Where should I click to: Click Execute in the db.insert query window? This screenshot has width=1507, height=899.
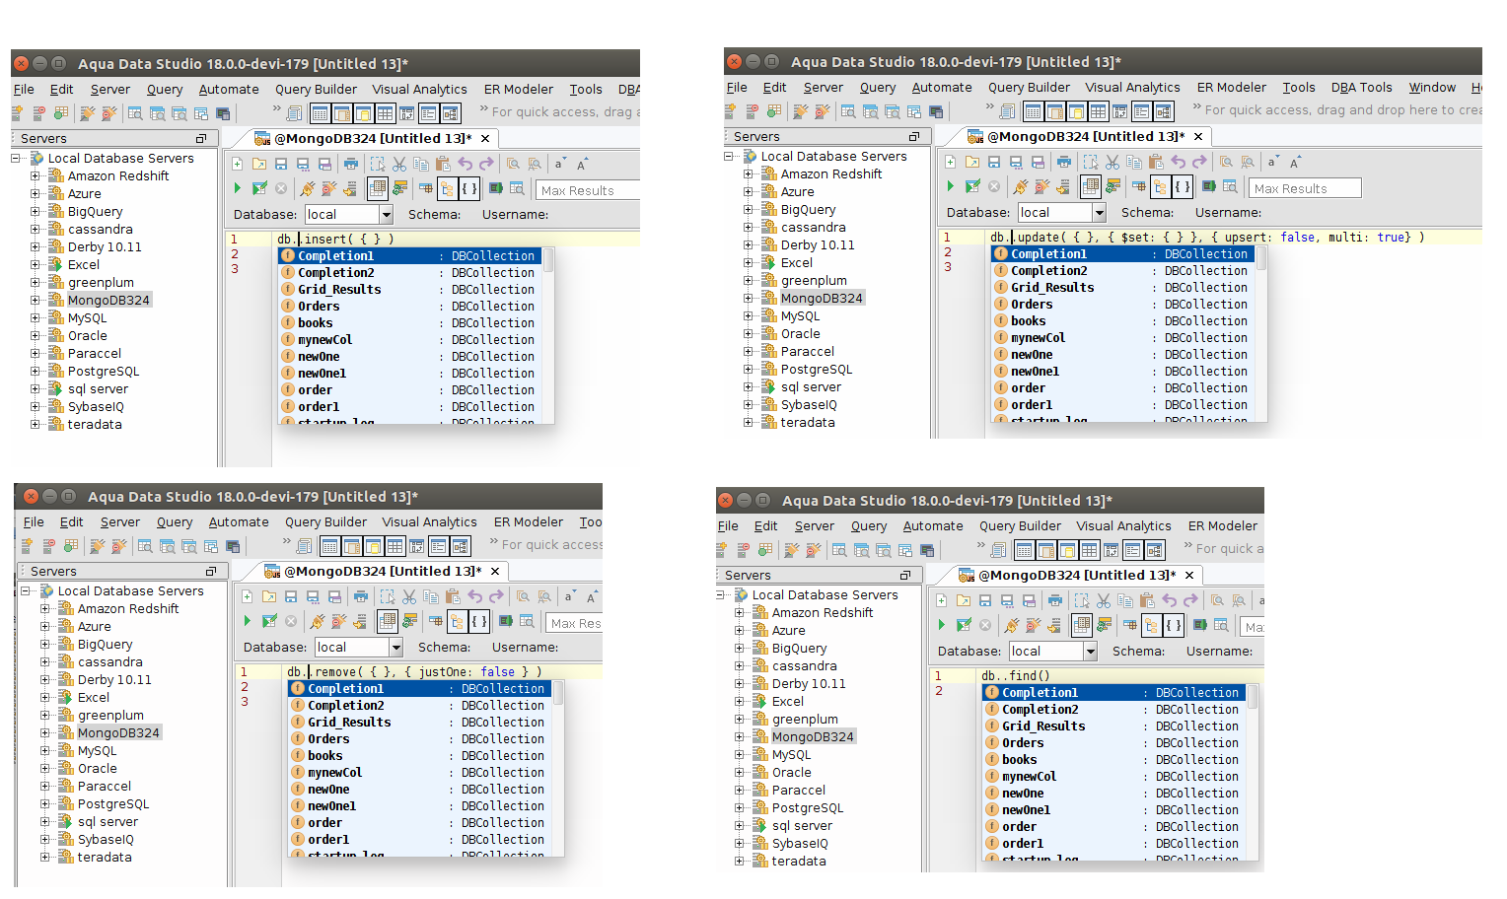tap(238, 188)
